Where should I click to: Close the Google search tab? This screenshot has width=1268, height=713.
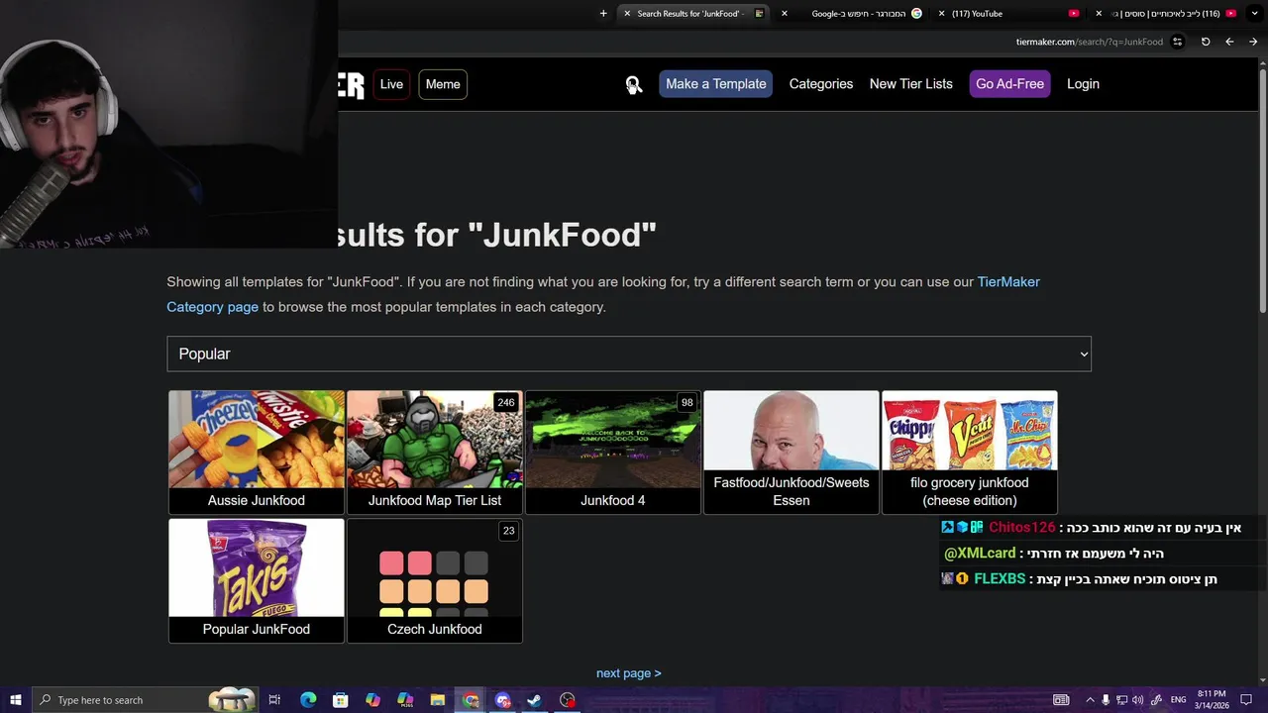click(x=785, y=14)
